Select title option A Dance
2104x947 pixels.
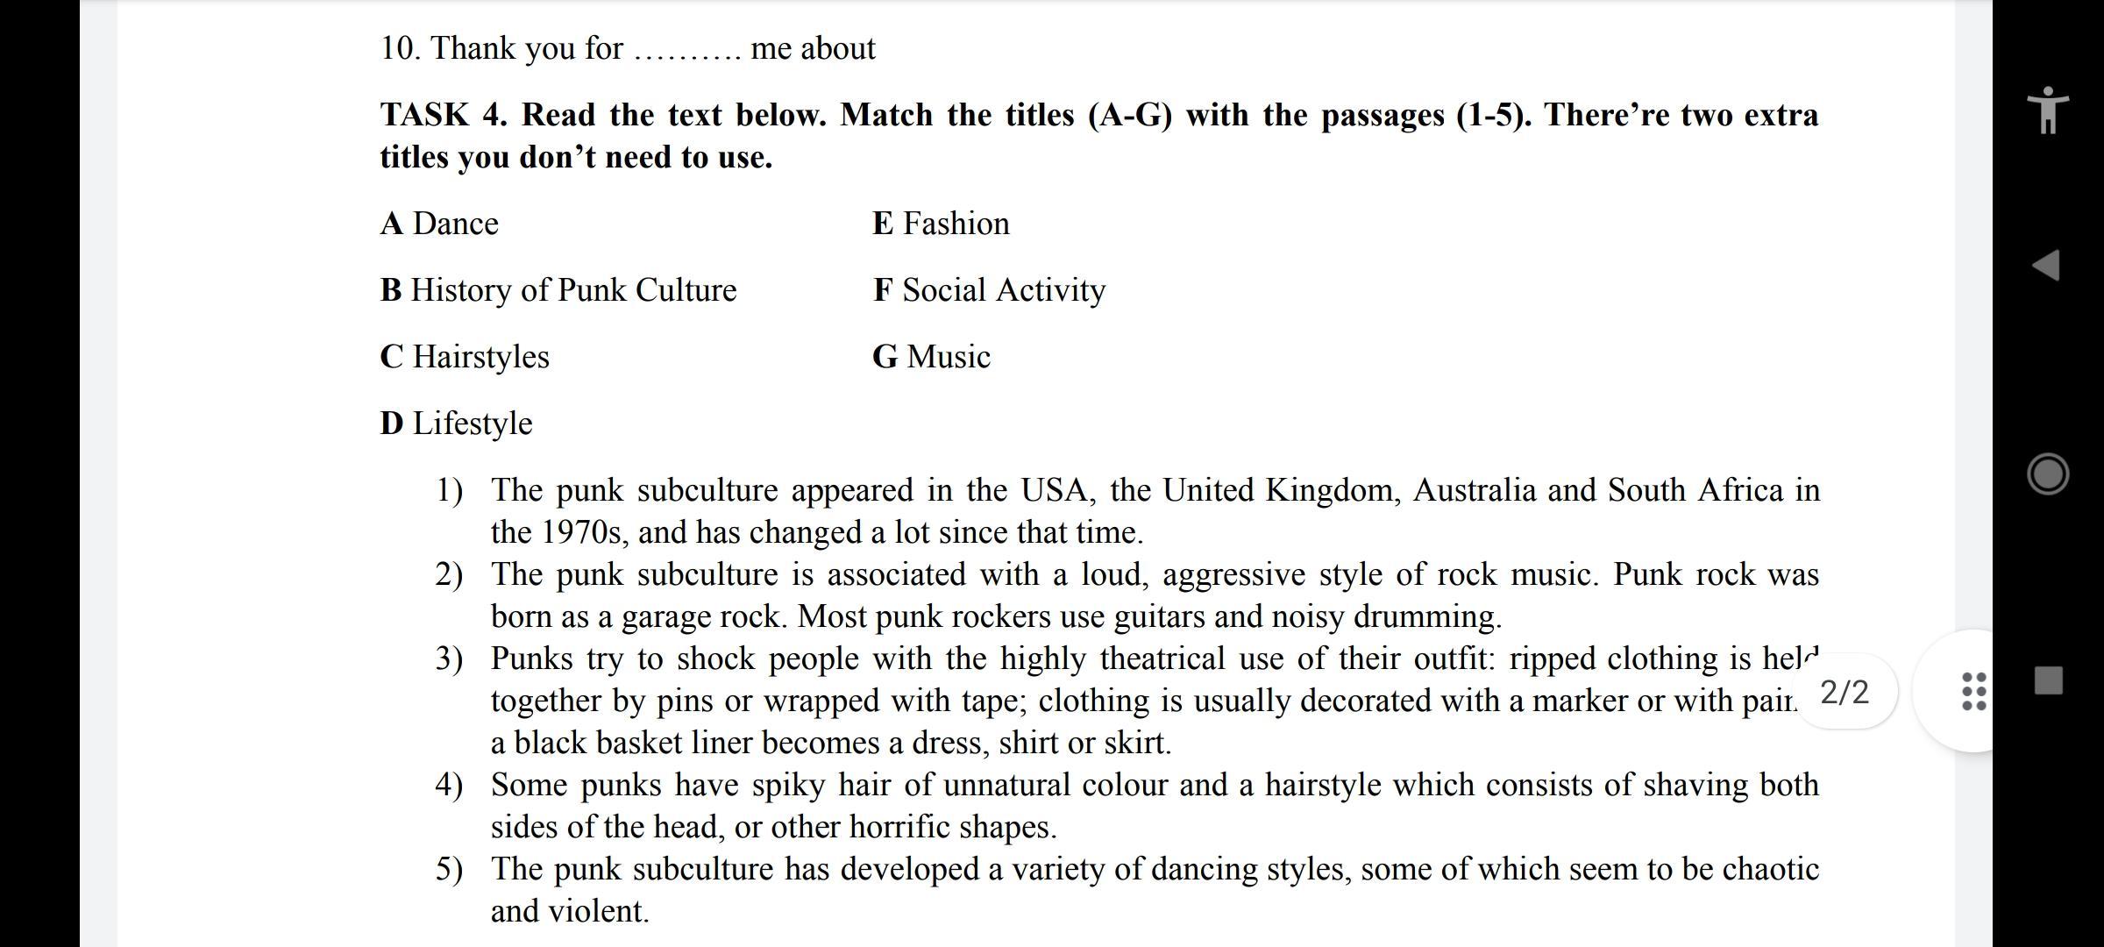[x=439, y=224]
